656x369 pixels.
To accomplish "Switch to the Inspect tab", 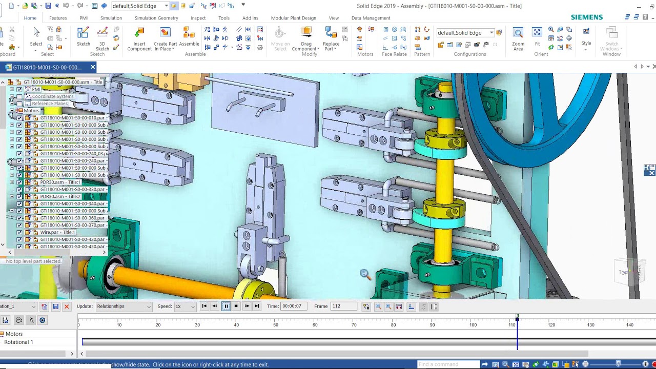I will pyautogui.click(x=198, y=18).
